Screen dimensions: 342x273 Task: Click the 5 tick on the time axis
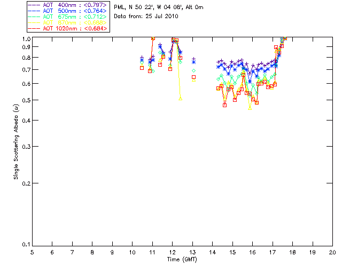click(x=32, y=252)
